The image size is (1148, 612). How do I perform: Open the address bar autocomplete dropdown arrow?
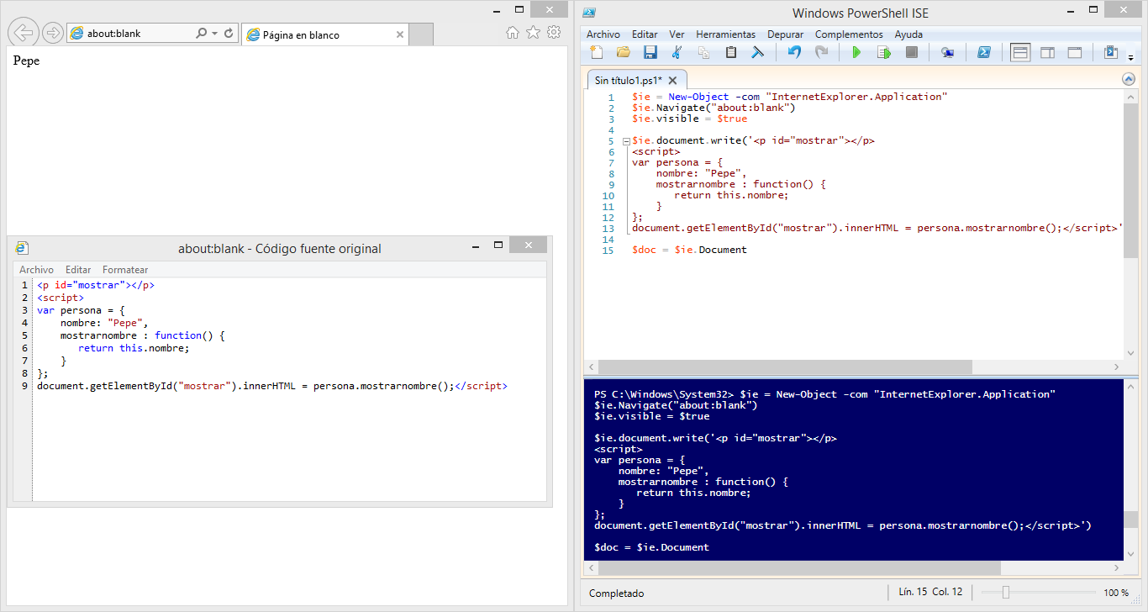215,34
